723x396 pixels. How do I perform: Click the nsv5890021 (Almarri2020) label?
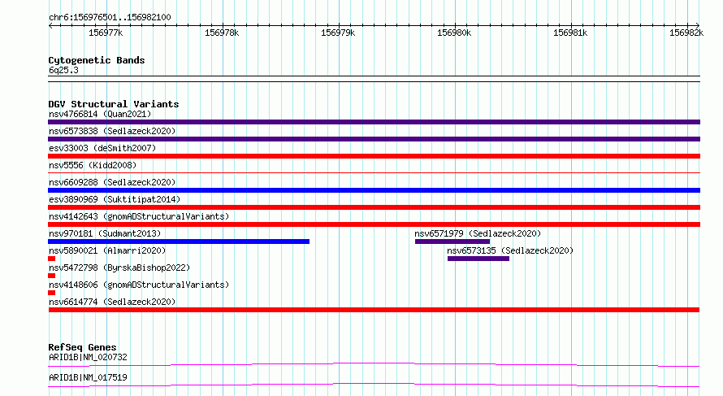[x=107, y=250]
